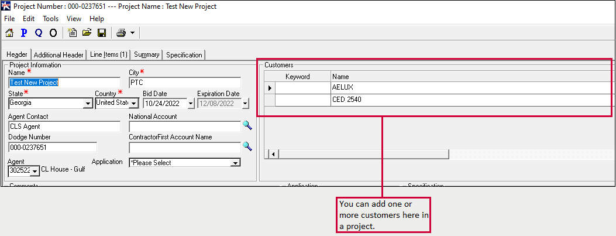Open the State dropdown showing Georgia
Screen dimensions: 616x236
click(88, 104)
